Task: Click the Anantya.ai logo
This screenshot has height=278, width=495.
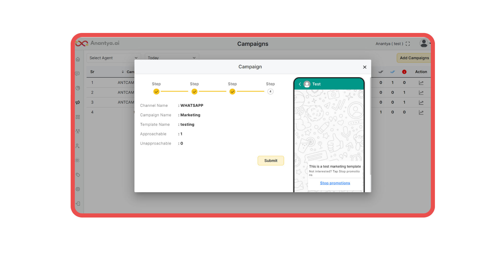Action: coord(97,43)
